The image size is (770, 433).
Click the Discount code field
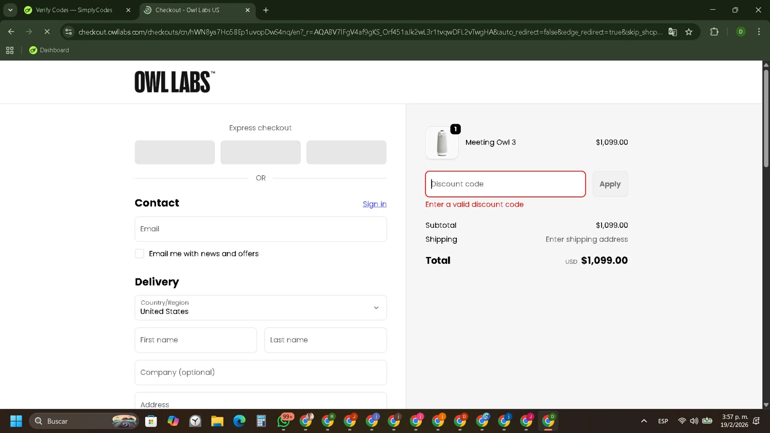point(506,184)
